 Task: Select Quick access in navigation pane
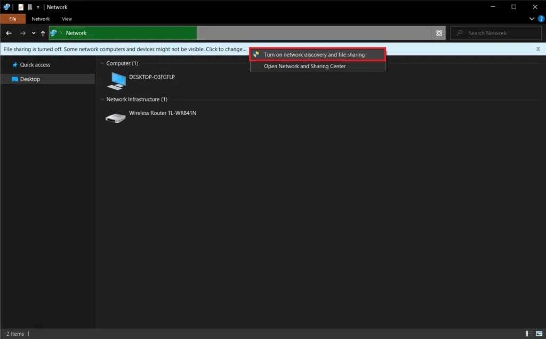pos(35,65)
